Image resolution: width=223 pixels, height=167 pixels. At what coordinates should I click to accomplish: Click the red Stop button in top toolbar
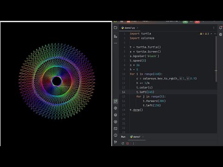pyautogui.click(x=197, y=22)
